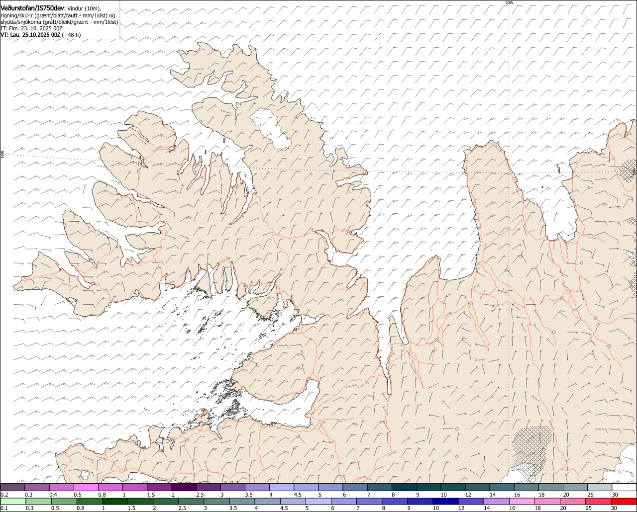This screenshot has width=637, height=512.
Task: Click the 'slydda/snjókoma' legend description line
Action: pos(59,22)
